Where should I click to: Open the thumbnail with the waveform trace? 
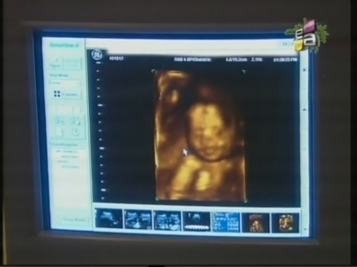[196, 221]
